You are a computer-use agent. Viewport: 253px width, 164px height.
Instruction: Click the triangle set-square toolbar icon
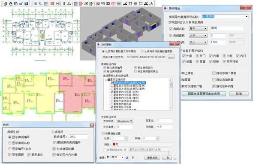click(69, 3)
